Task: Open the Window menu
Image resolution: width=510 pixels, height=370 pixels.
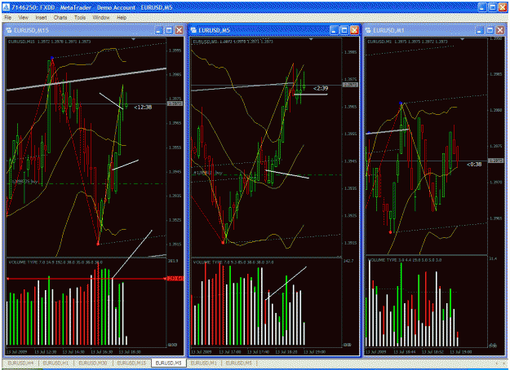Action: point(101,18)
